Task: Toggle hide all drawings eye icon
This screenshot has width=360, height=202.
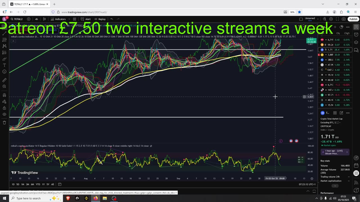Action: coord(4,114)
